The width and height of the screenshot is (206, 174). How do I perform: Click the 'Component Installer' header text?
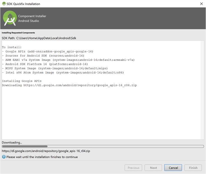32,16
